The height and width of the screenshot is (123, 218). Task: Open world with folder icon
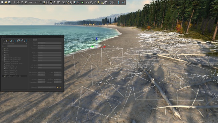pos(6,2)
